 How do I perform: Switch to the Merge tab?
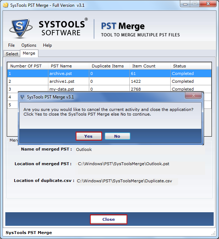29,54
